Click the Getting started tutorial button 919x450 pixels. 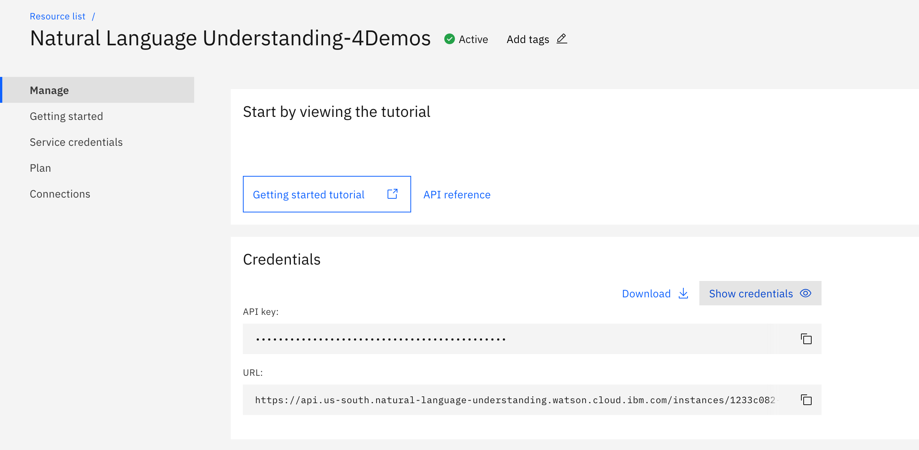[x=327, y=194]
